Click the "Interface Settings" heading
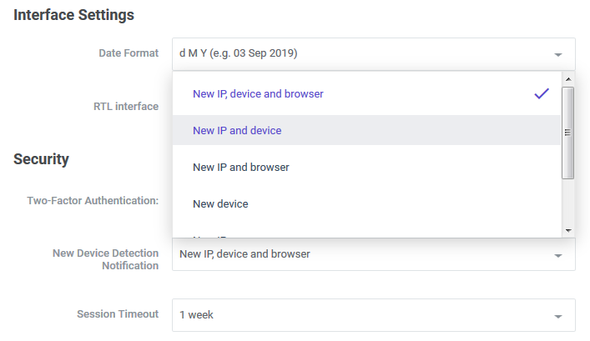This screenshot has height=341, width=590. click(x=73, y=15)
